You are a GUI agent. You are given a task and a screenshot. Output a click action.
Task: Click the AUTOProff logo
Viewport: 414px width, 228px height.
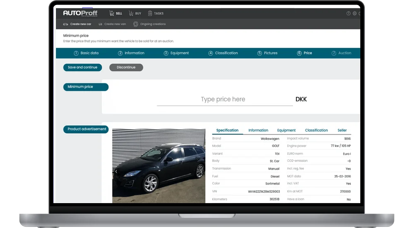point(80,13)
